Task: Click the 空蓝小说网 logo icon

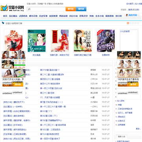Action: (x=4, y=8)
